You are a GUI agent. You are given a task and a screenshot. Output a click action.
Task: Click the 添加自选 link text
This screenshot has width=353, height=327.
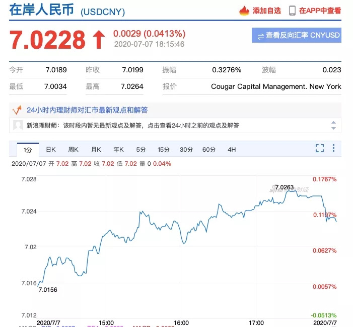click(x=267, y=11)
